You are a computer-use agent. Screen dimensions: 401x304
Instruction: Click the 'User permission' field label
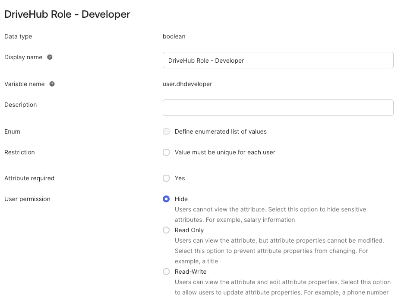tap(27, 199)
